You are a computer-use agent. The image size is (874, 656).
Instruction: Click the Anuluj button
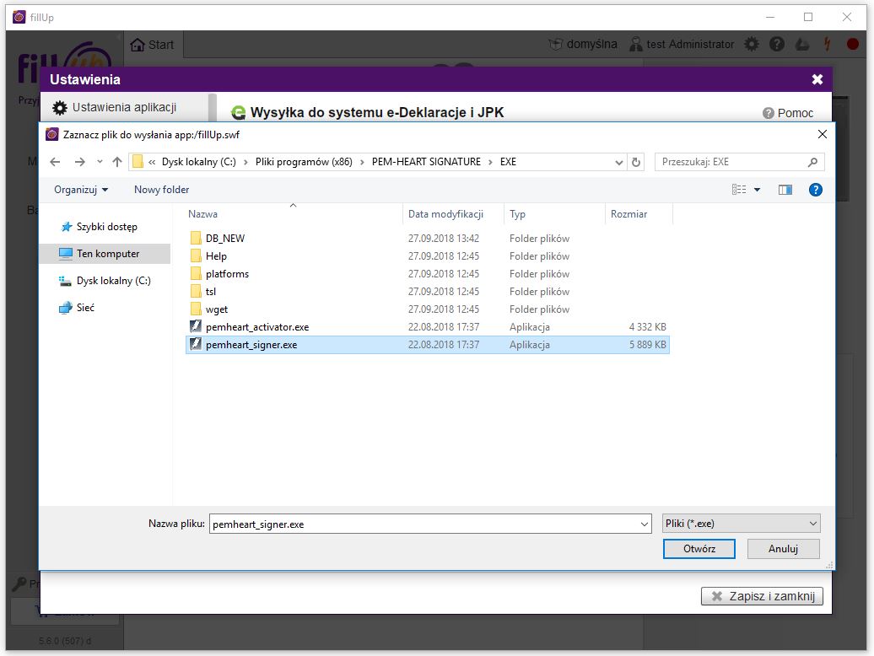(x=783, y=549)
